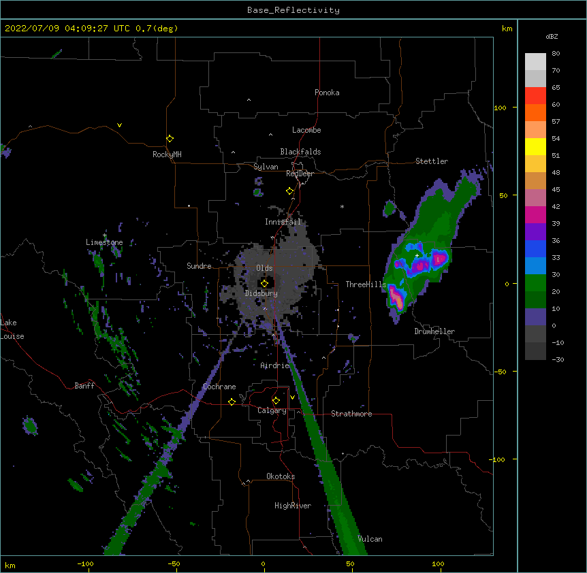Click the Cochrane town label
587x573 pixels.
(x=219, y=387)
